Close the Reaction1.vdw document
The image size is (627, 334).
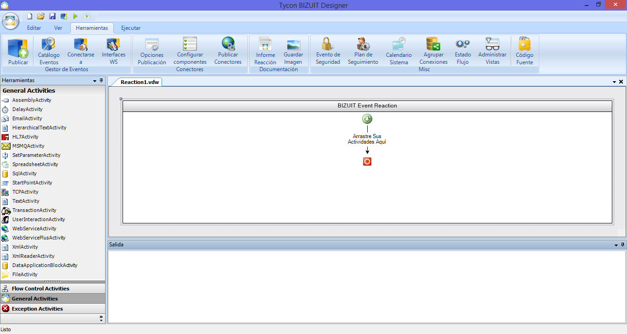[621, 82]
